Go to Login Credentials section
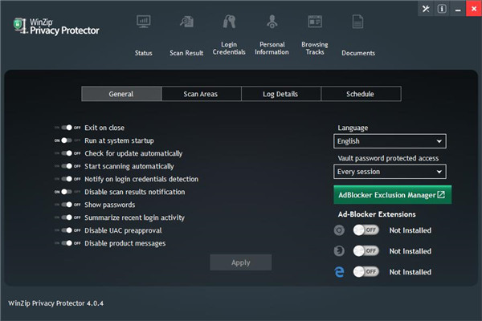482x321 pixels. [230, 22]
